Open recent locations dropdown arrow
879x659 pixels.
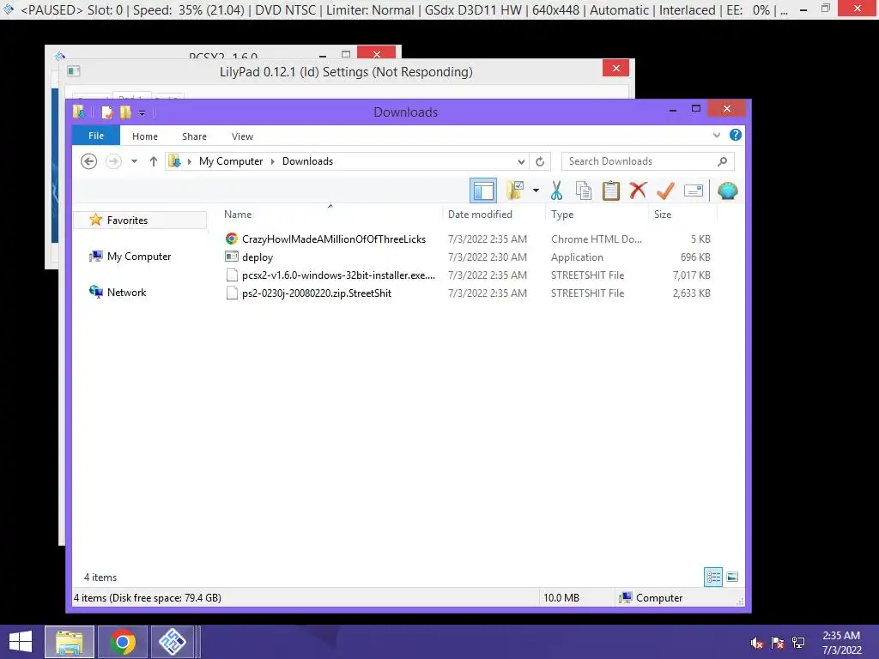pos(134,161)
